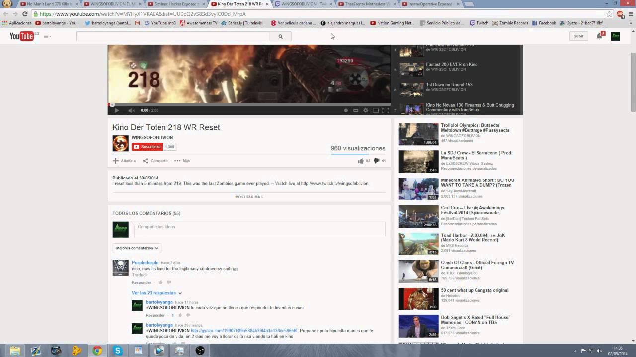Open the Twitch bookmark

click(479, 23)
